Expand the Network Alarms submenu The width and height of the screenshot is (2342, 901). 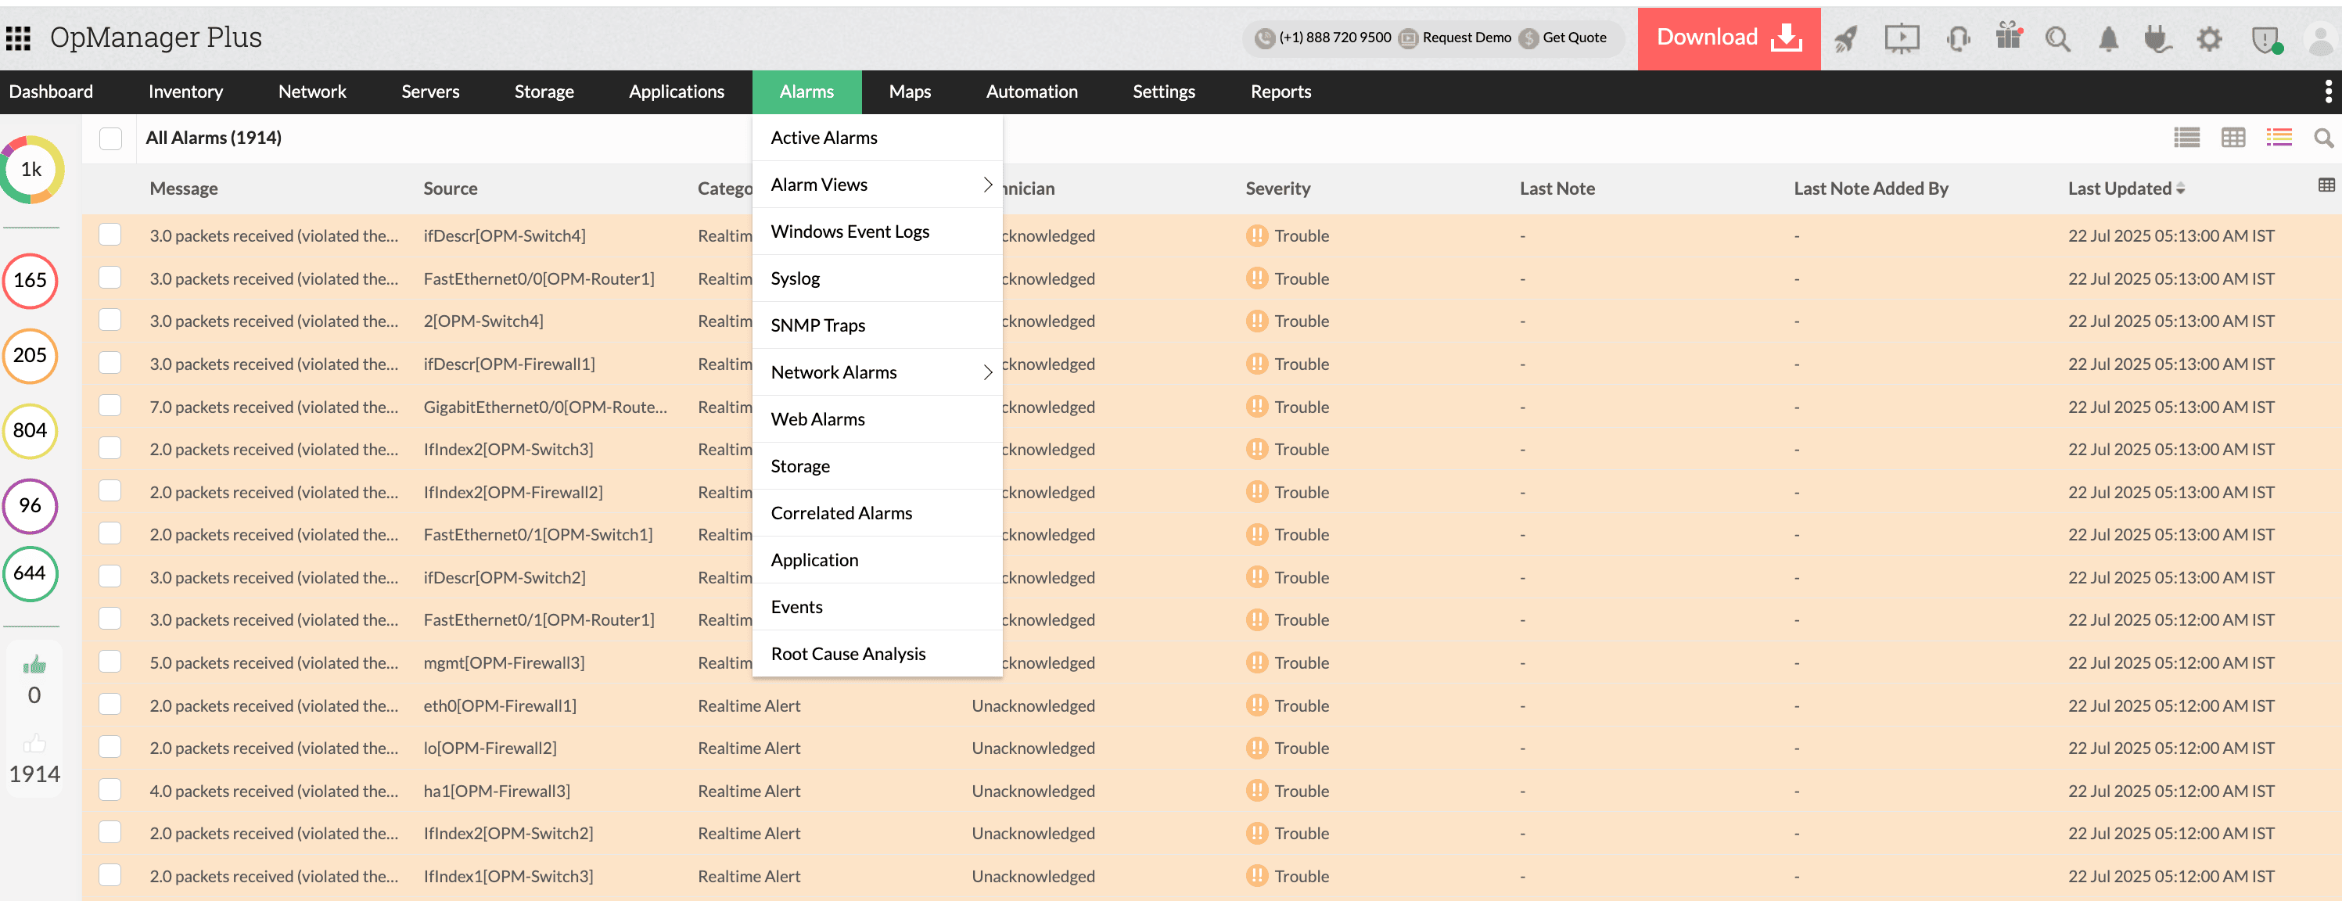click(987, 372)
